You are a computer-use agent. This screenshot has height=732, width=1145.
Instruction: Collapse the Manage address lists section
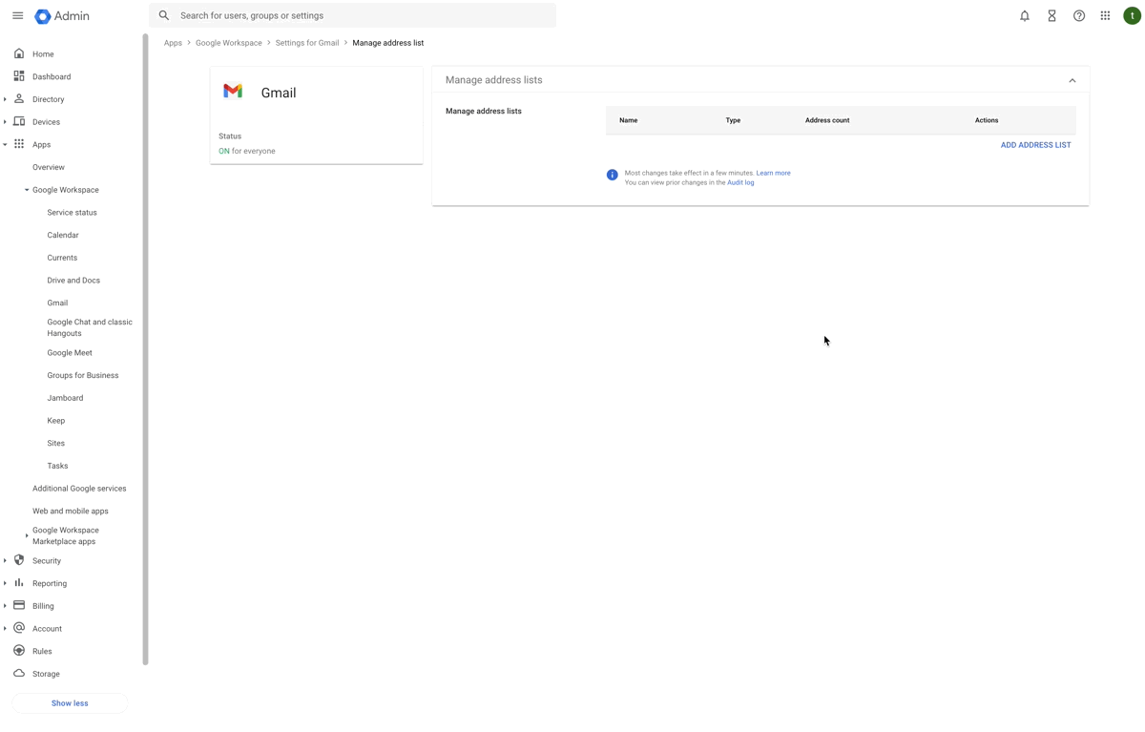pyautogui.click(x=1072, y=80)
